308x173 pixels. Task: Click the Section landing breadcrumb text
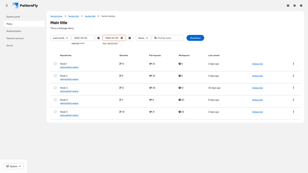(x=108, y=16)
